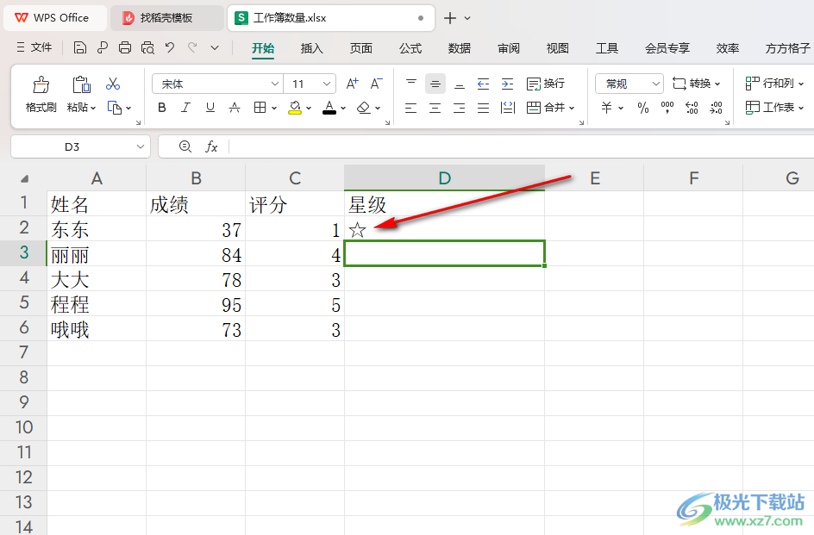The height and width of the screenshot is (535, 814).
Task: Open number format dropdown 常规
Action: pyautogui.click(x=655, y=84)
